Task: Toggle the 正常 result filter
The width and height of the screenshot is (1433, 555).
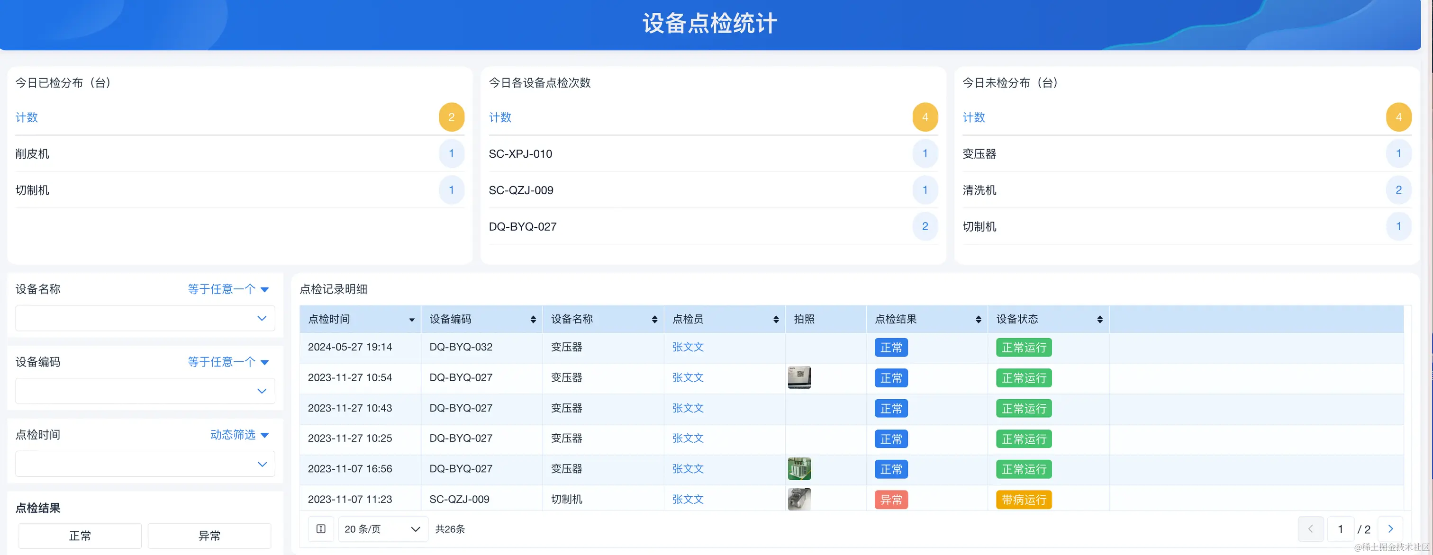Action: pyautogui.click(x=80, y=536)
